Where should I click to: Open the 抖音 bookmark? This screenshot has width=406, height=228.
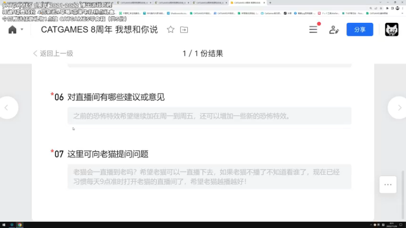pos(288,13)
